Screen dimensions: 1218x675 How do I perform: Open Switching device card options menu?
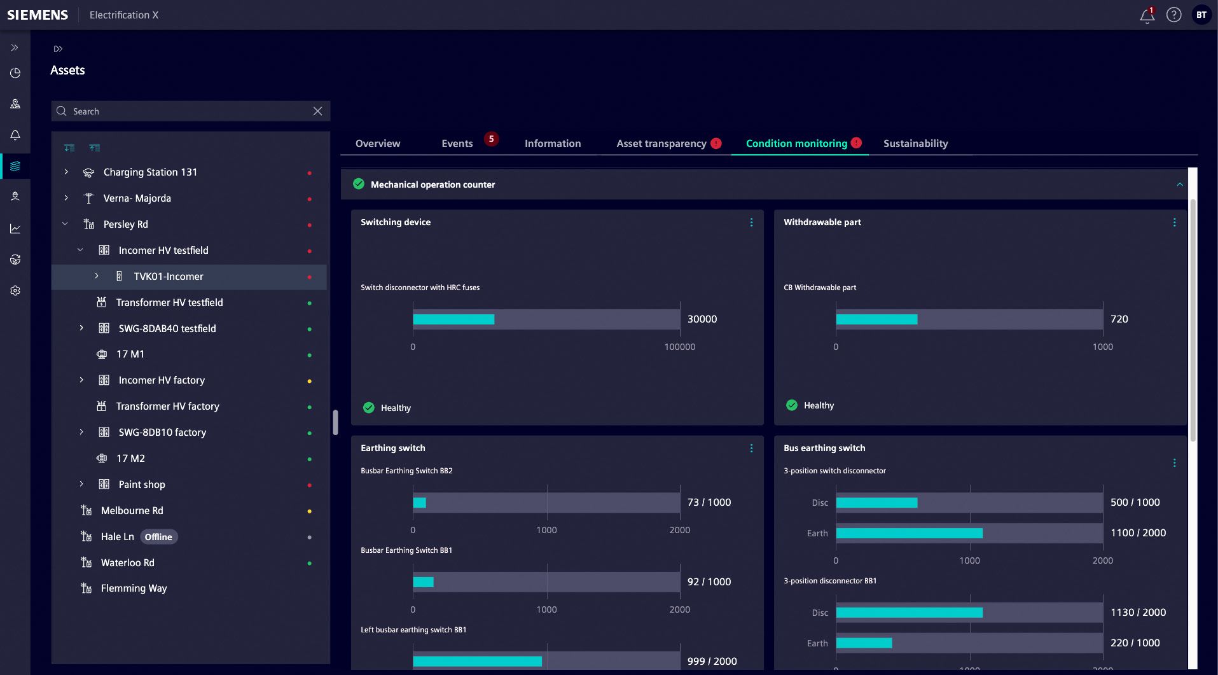(x=751, y=222)
